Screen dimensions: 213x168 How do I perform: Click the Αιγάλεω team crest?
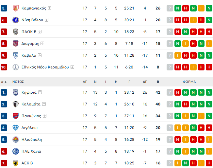(x=15, y=128)
